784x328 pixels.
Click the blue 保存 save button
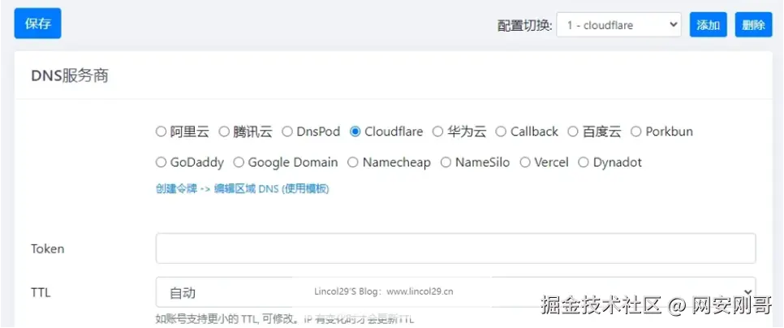[37, 24]
